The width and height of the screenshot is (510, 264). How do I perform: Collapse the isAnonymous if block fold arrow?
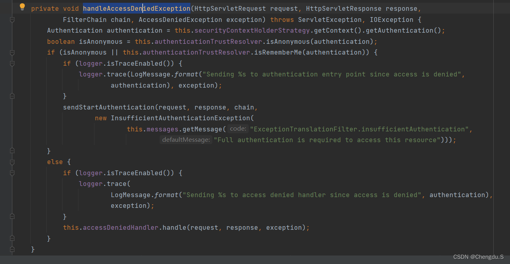tap(12, 52)
